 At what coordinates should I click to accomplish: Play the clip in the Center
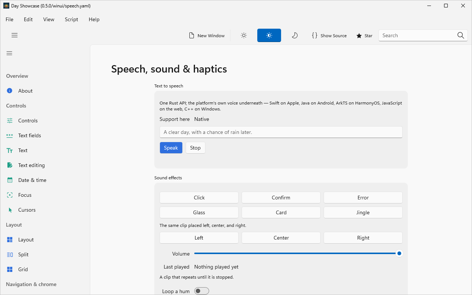coord(281,238)
